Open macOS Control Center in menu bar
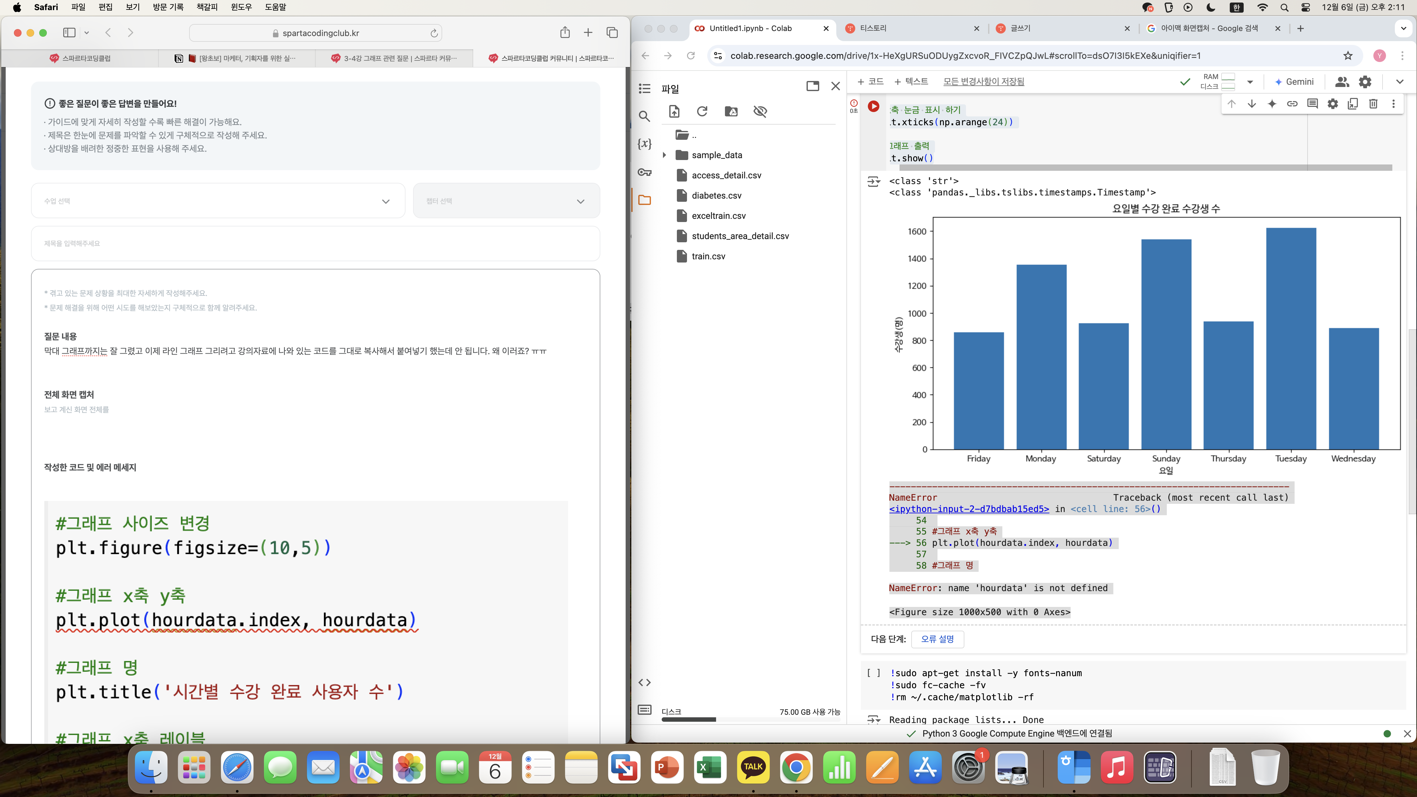Viewport: 1417px width, 797px height. click(1305, 7)
